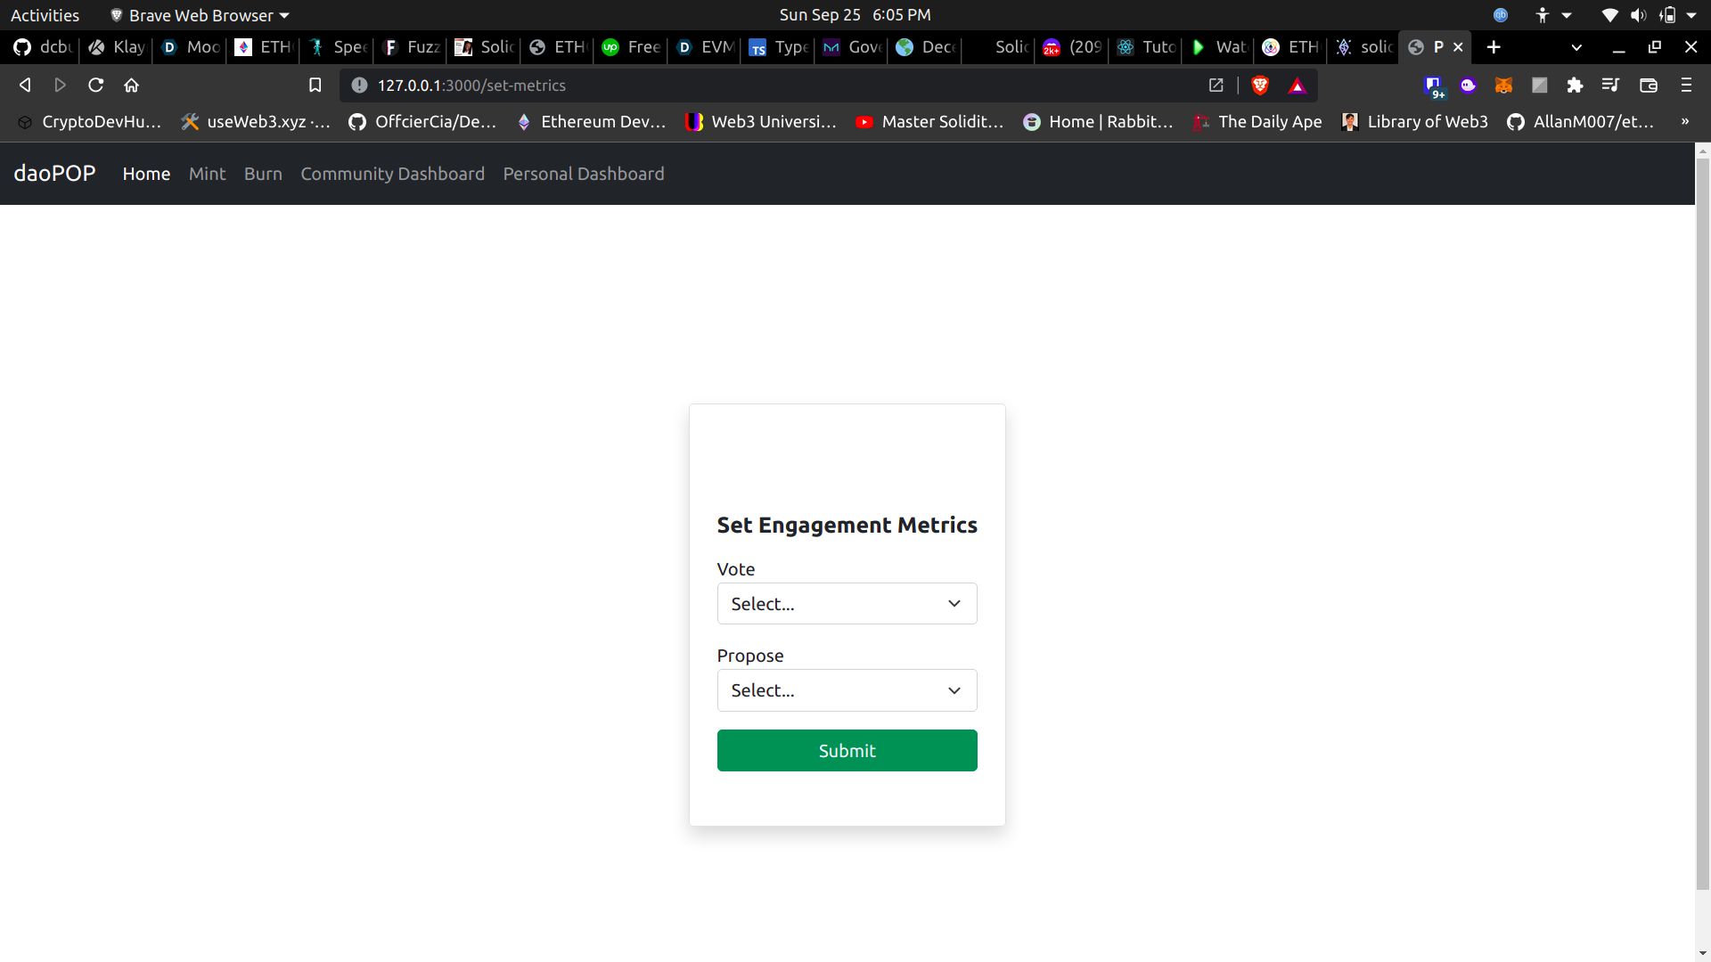
Task: Open the Burn page
Action: pos(263,174)
